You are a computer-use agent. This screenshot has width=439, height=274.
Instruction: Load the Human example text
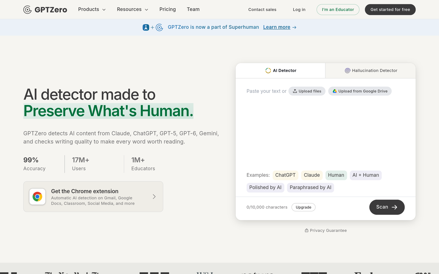pos(336,175)
